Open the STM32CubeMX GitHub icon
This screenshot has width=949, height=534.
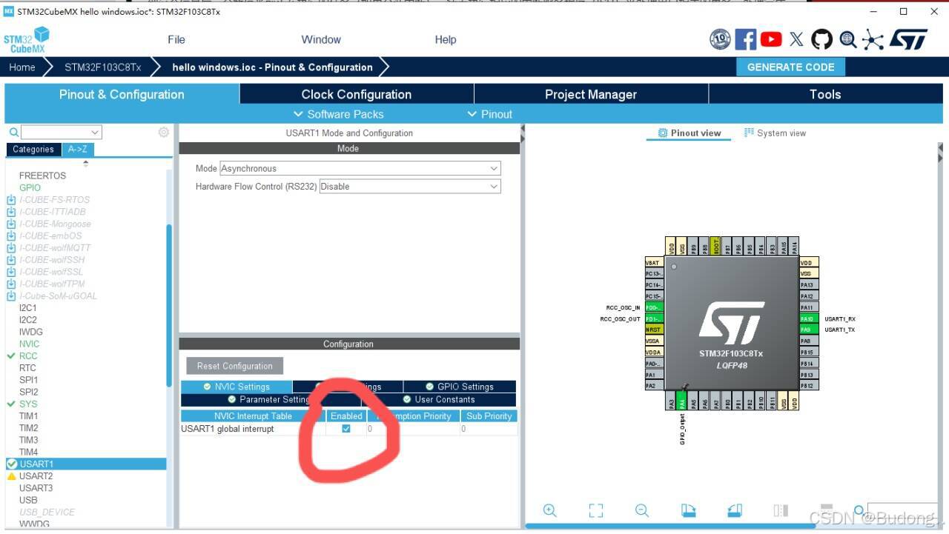(821, 39)
